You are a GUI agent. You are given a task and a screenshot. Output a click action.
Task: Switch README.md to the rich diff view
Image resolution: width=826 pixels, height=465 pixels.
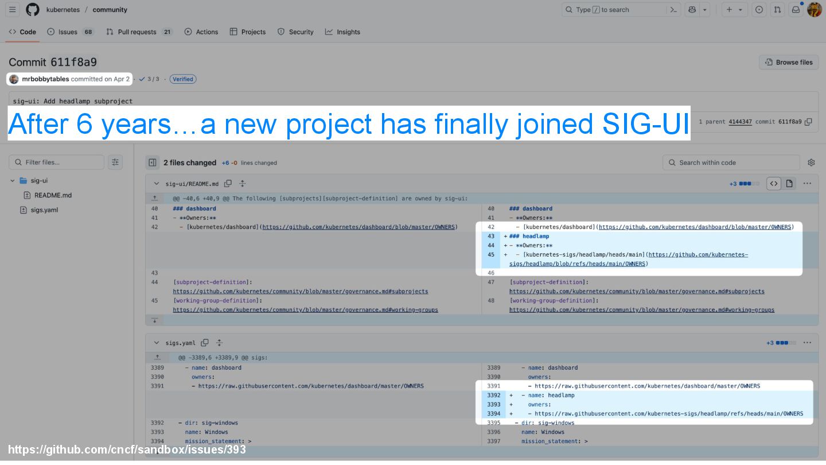coord(789,184)
